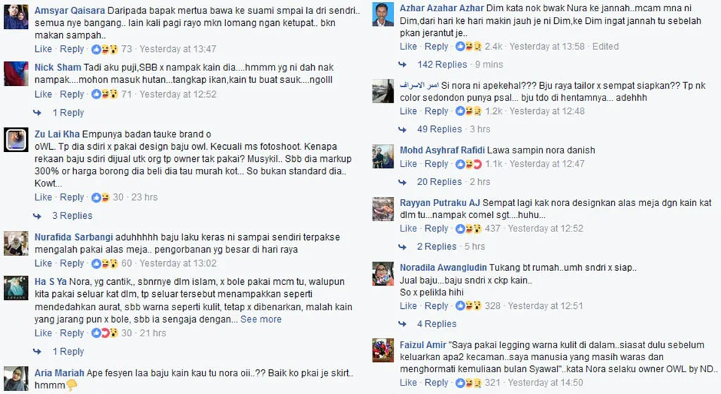Open reaction emojis on Amsyar Qaisara's comment
The width and height of the screenshot is (721, 394).
[x=105, y=49]
